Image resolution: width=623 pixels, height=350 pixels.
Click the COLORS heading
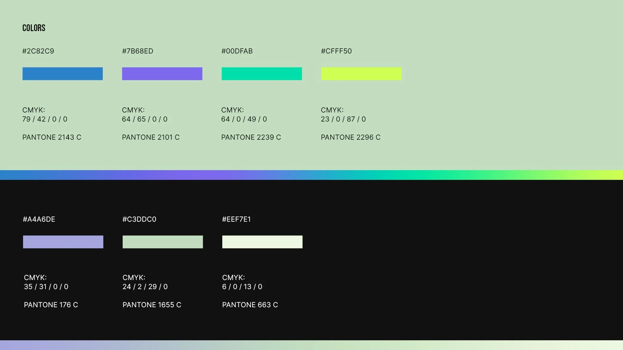34,28
